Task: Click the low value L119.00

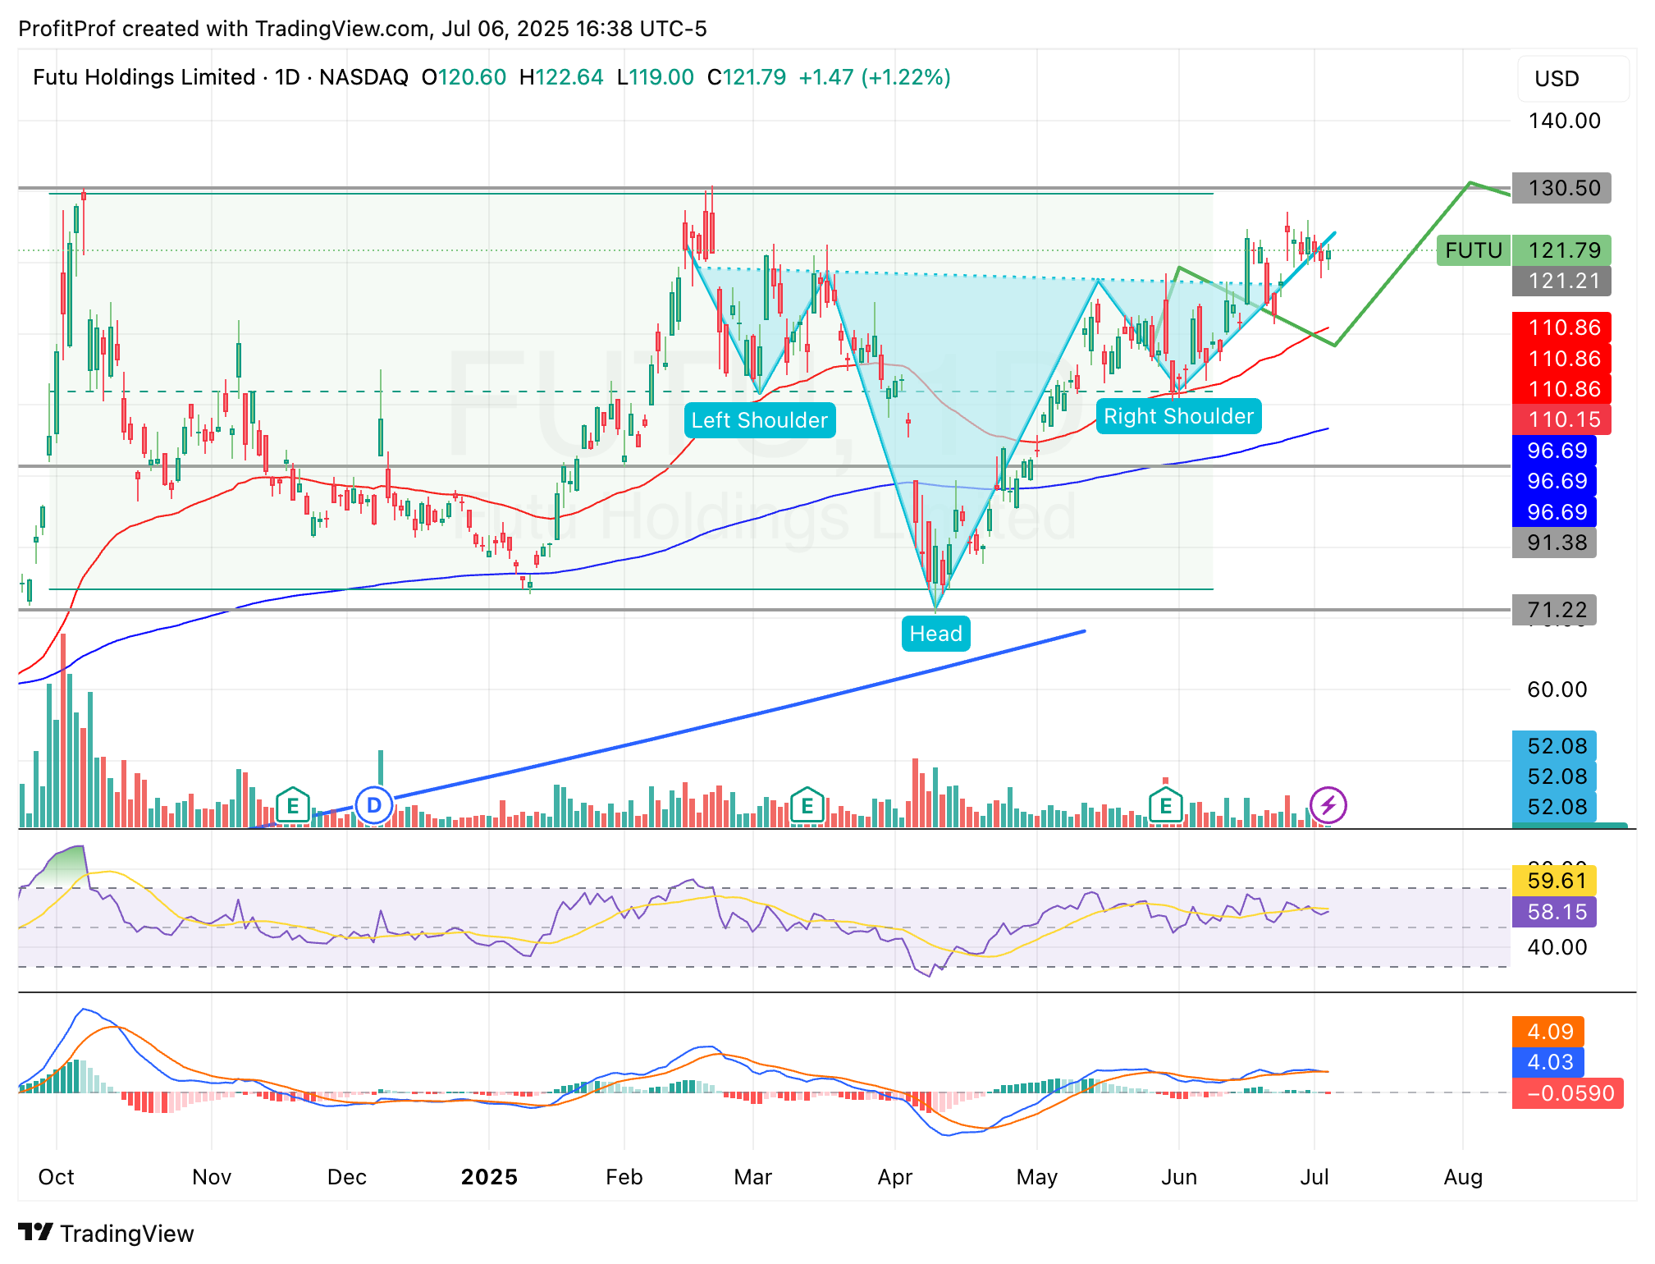Action: click(x=655, y=77)
